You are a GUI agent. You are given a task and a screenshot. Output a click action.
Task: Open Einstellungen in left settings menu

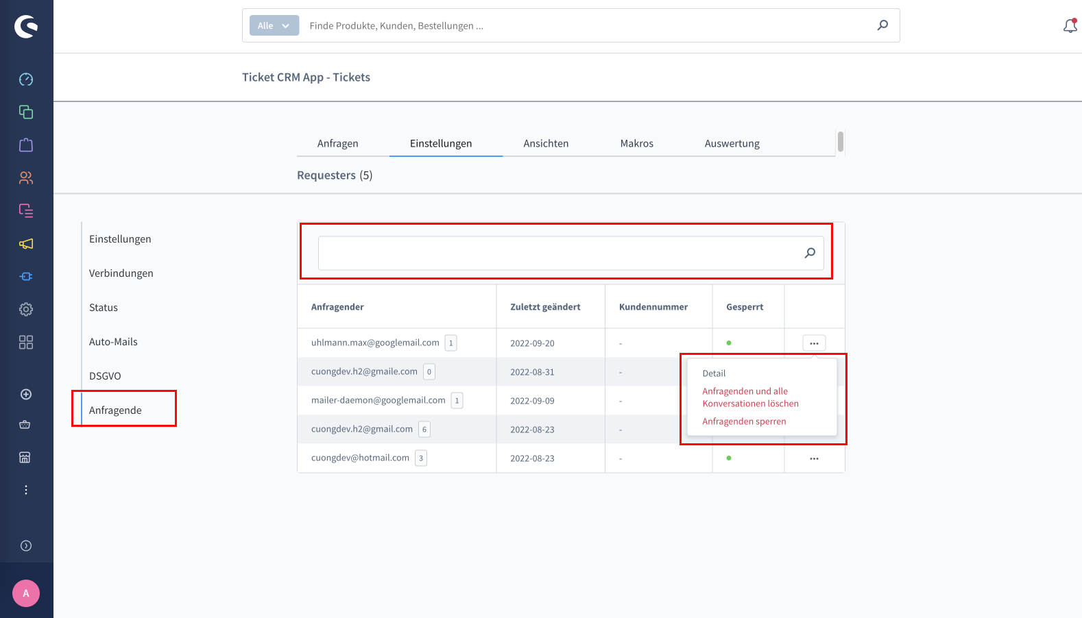tap(120, 239)
